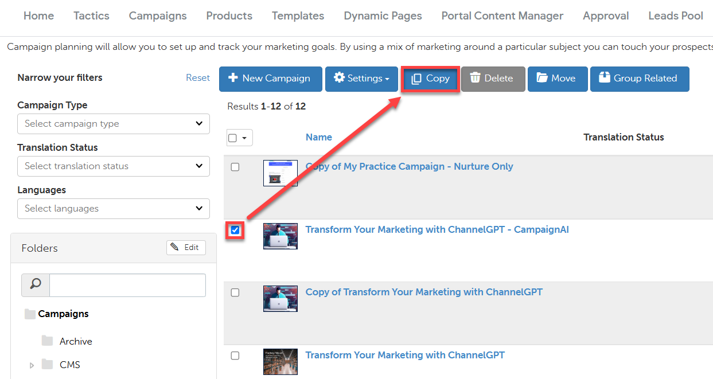
Task: Click thumbnail of ChannelGPT - CampaignAI campaign
Action: [280, 236]
